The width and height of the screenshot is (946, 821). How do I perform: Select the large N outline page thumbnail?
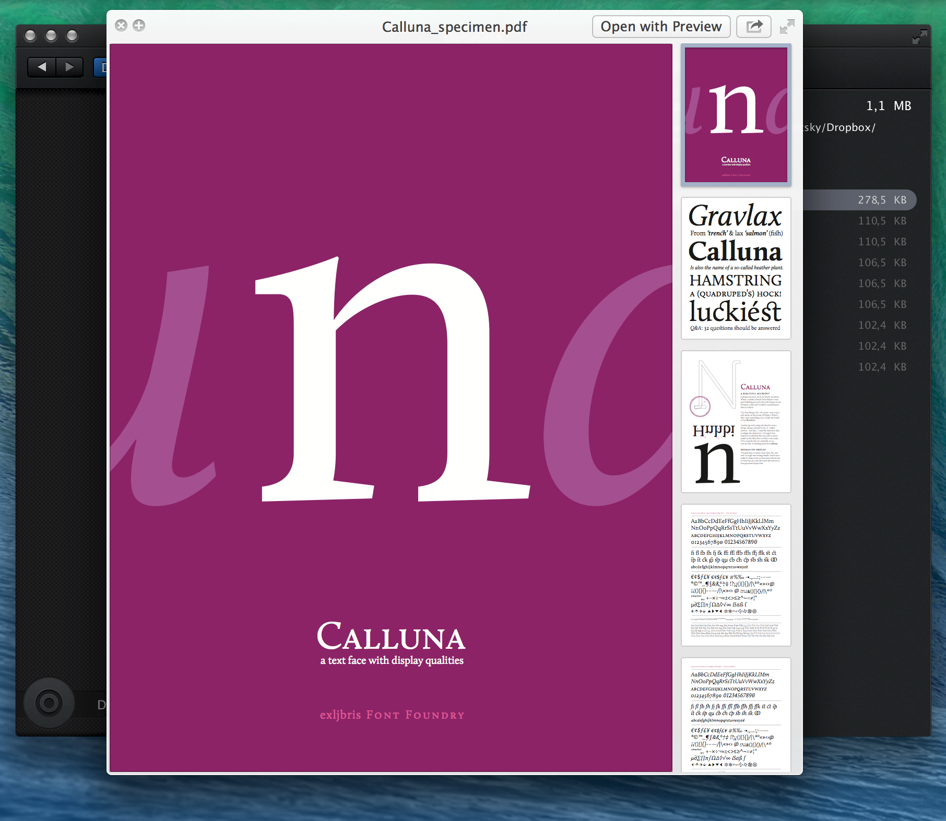pos(736,422)
